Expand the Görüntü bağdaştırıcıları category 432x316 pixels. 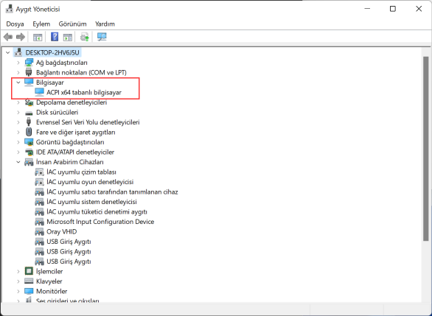(18, 142)
